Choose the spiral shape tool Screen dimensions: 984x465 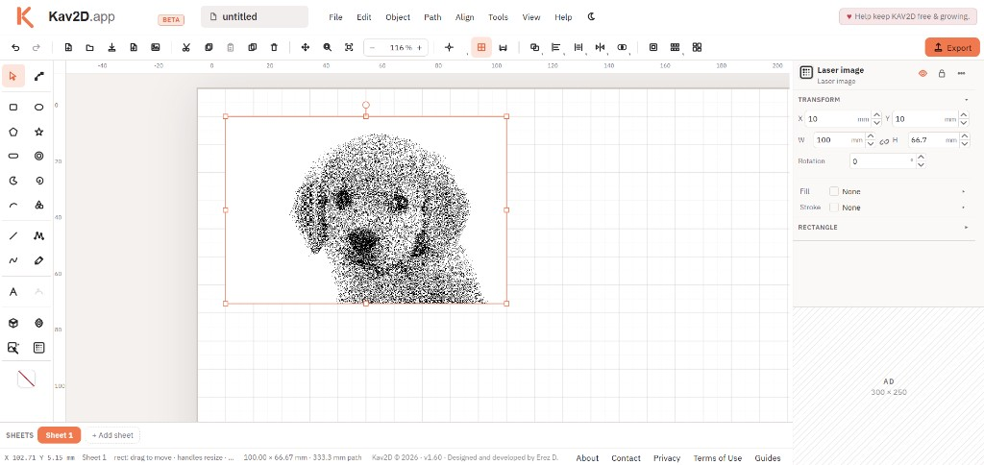click(x=38, y=181)
